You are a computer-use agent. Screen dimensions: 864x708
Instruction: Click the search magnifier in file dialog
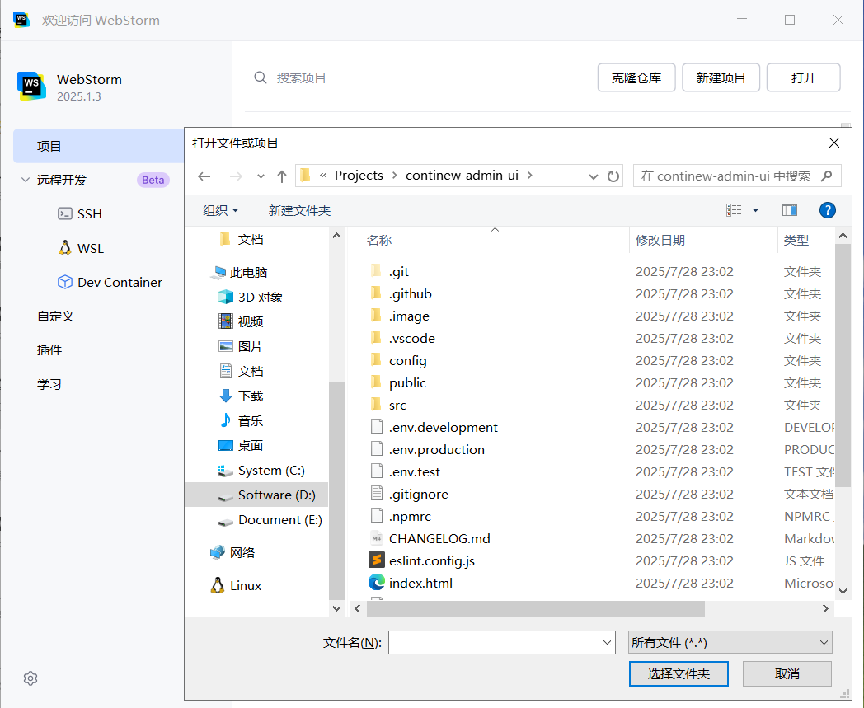tap(826, 176)
